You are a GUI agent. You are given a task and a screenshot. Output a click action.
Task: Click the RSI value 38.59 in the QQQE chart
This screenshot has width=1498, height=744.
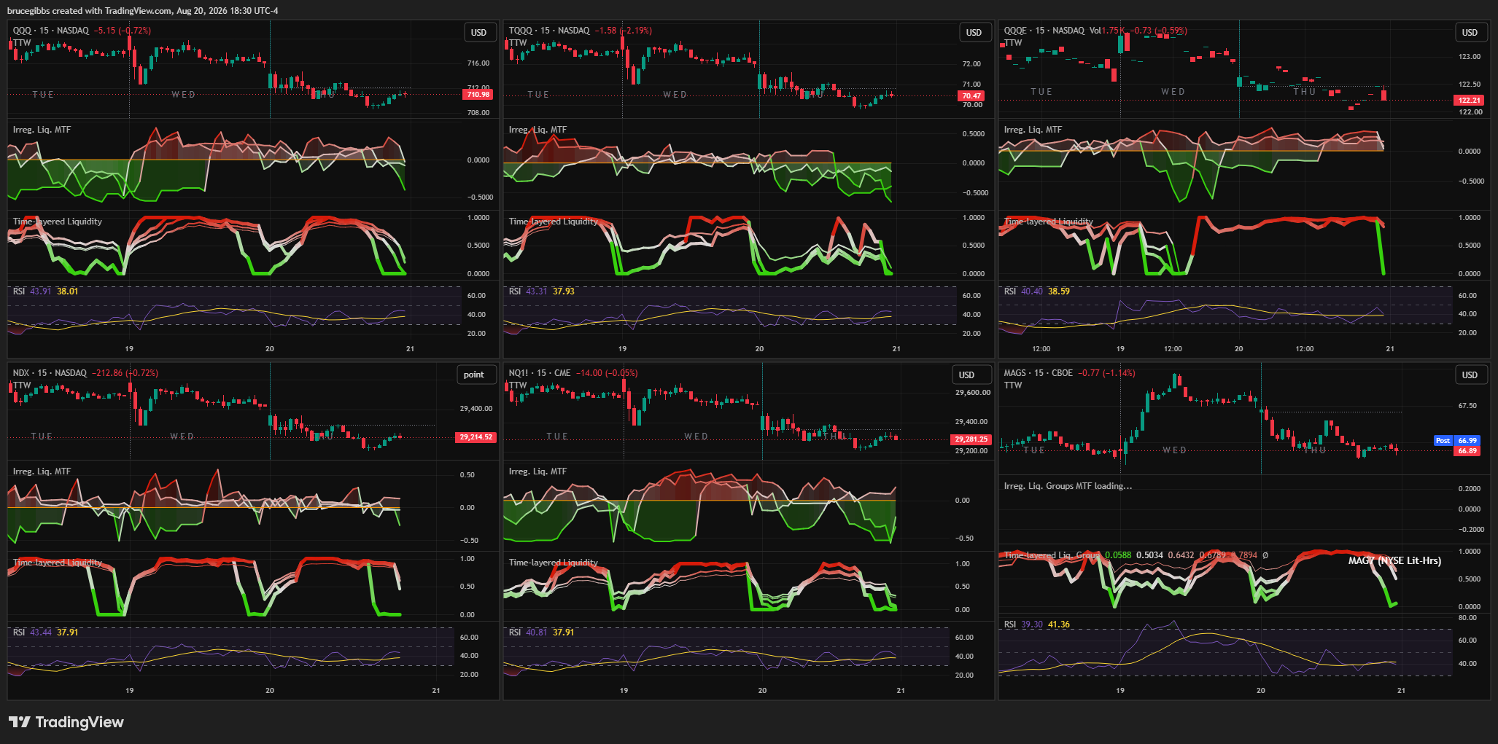coord(1059,291)
